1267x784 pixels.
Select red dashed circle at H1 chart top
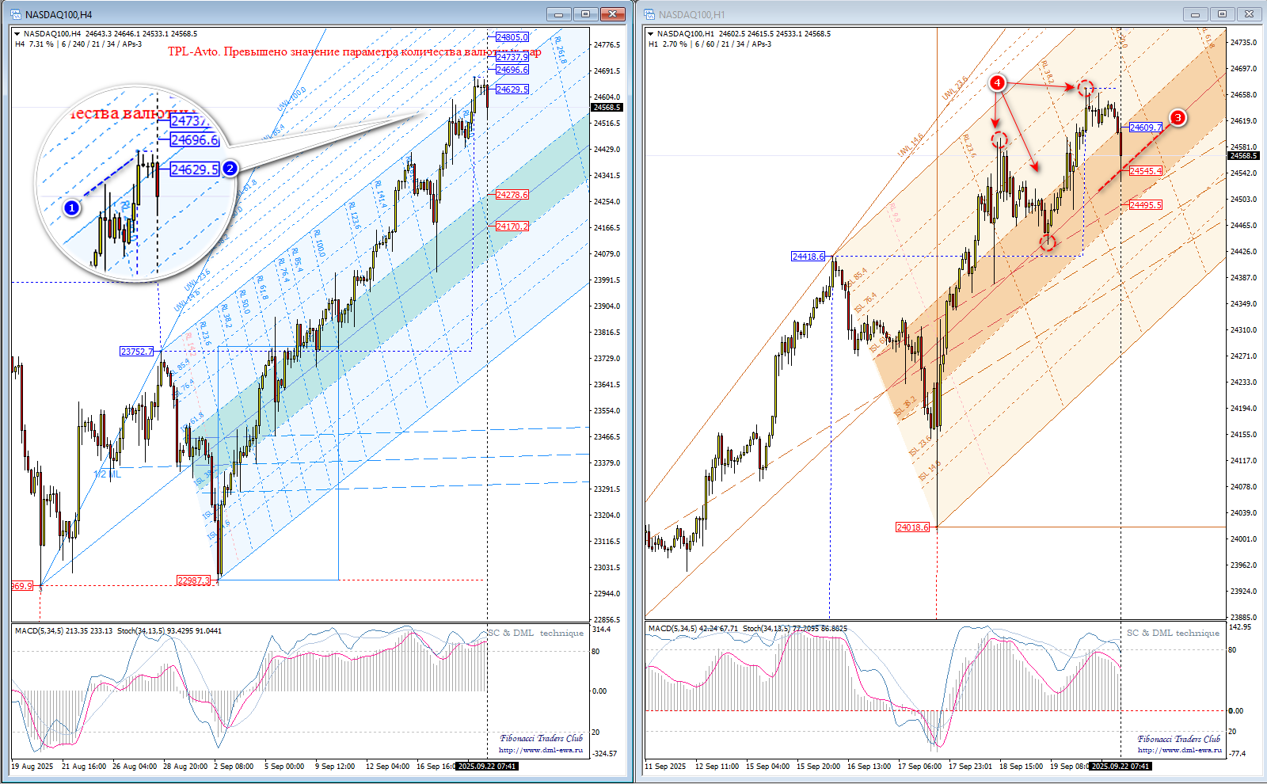[1086, 88]
